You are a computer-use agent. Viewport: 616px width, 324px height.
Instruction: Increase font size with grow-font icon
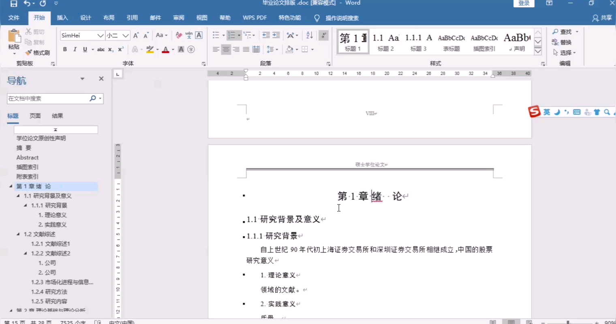(x=136, y=36)
